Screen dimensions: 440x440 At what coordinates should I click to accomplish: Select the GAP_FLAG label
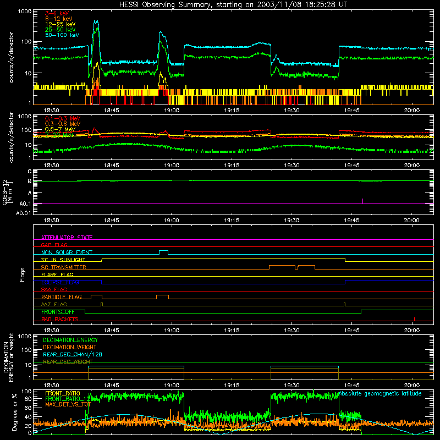[54, 245]
